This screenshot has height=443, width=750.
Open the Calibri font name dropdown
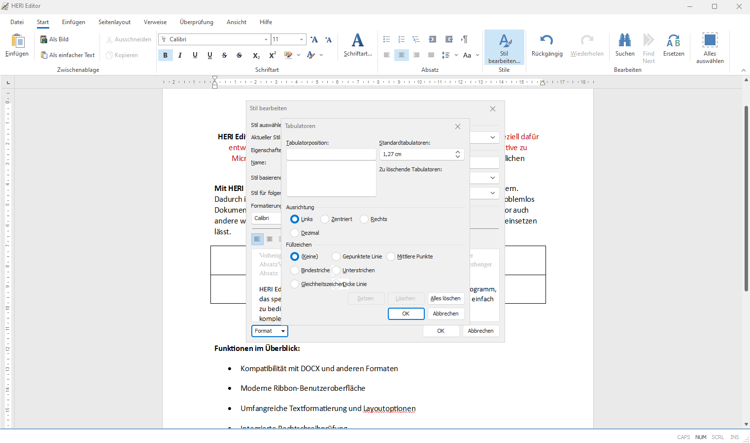point(266,39)
